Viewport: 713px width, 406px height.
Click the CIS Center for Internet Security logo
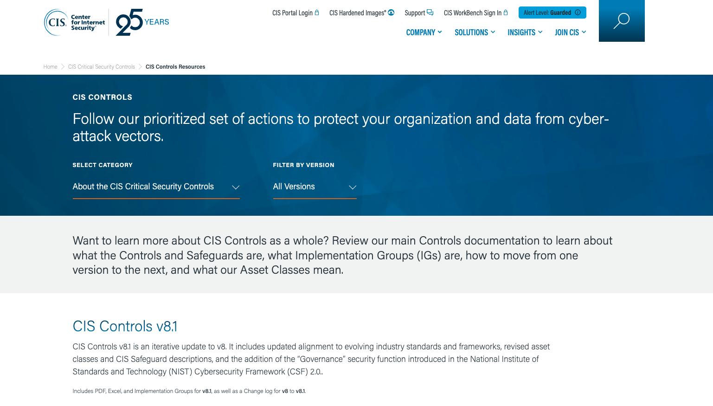[x=74, y=22]
